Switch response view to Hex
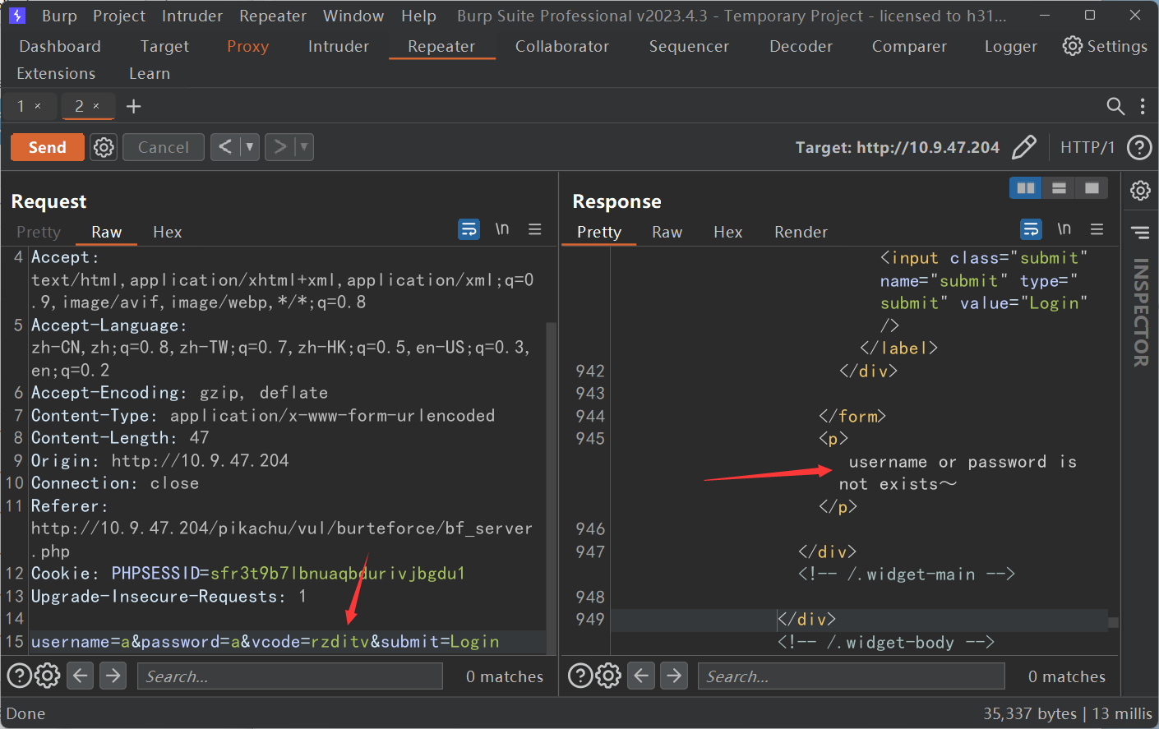Image resolution: width=1159 pixels, height=729 pixels. (727, 232)
